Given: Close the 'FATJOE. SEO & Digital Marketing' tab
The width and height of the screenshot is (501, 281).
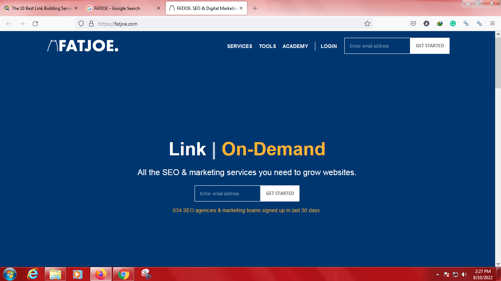Looking at the screenshot, I should point(241,8).
